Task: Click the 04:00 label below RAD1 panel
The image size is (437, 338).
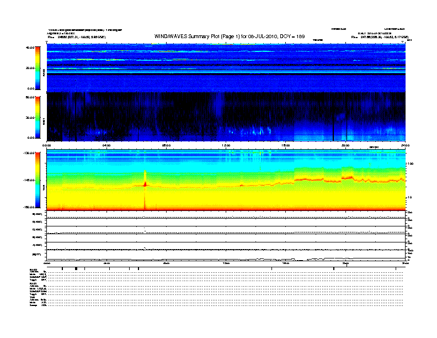Action: tap(106, 145)
